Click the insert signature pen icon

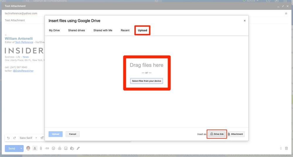[x=78, y=148]
